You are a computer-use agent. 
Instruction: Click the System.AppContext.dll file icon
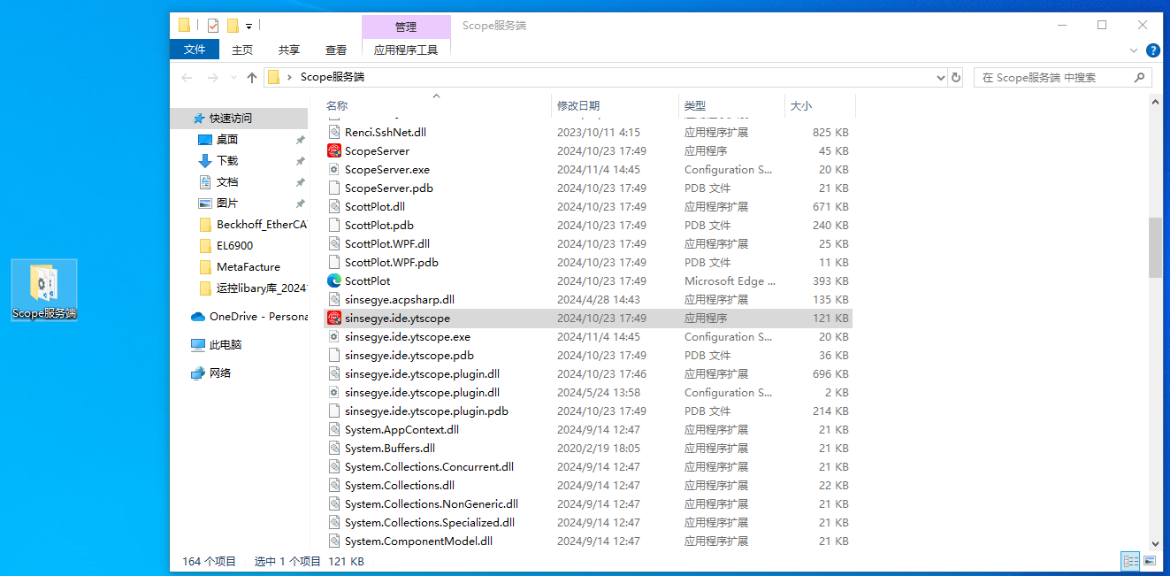coord(334,429)
